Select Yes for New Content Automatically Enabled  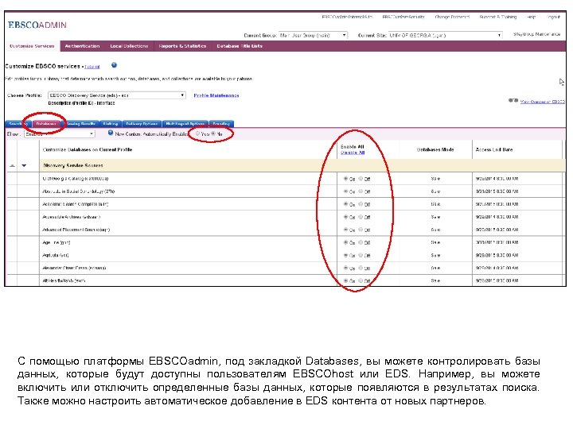coord(197,134)
